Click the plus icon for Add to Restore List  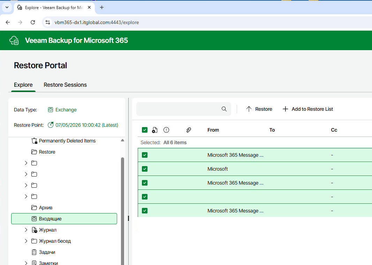(x=286, y=109)
